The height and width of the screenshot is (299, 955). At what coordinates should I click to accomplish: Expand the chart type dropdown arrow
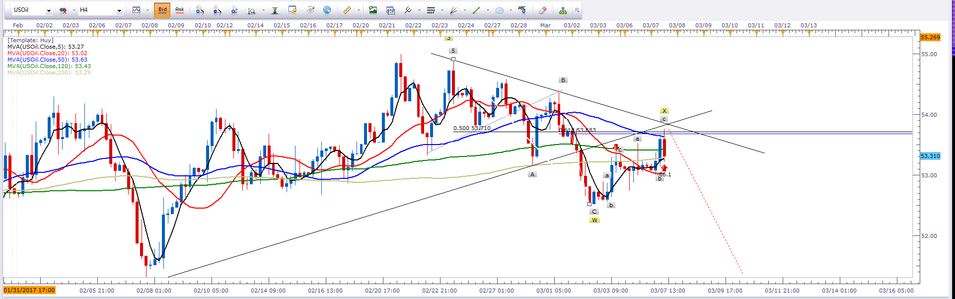tap(147, 10)
